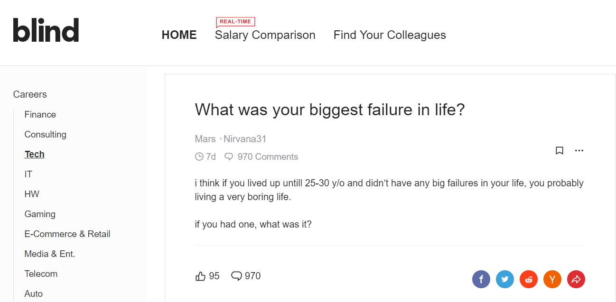Open the three-dot more options menu
616x302 pixels.
coord(579,151)
